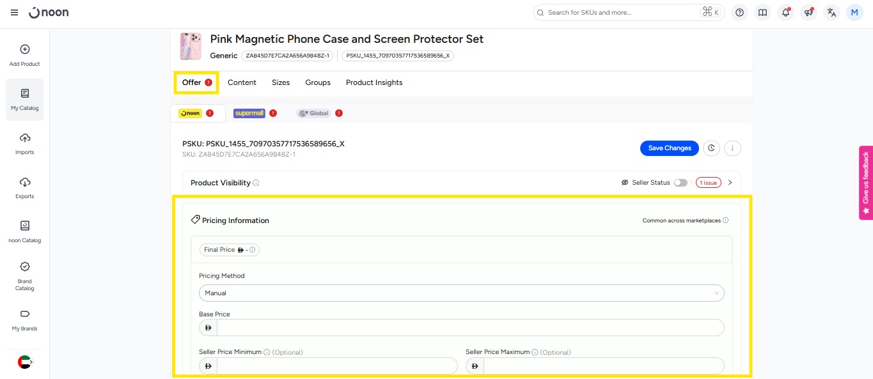Click the language translation icon
873x379 pixels.
[831, 13]
